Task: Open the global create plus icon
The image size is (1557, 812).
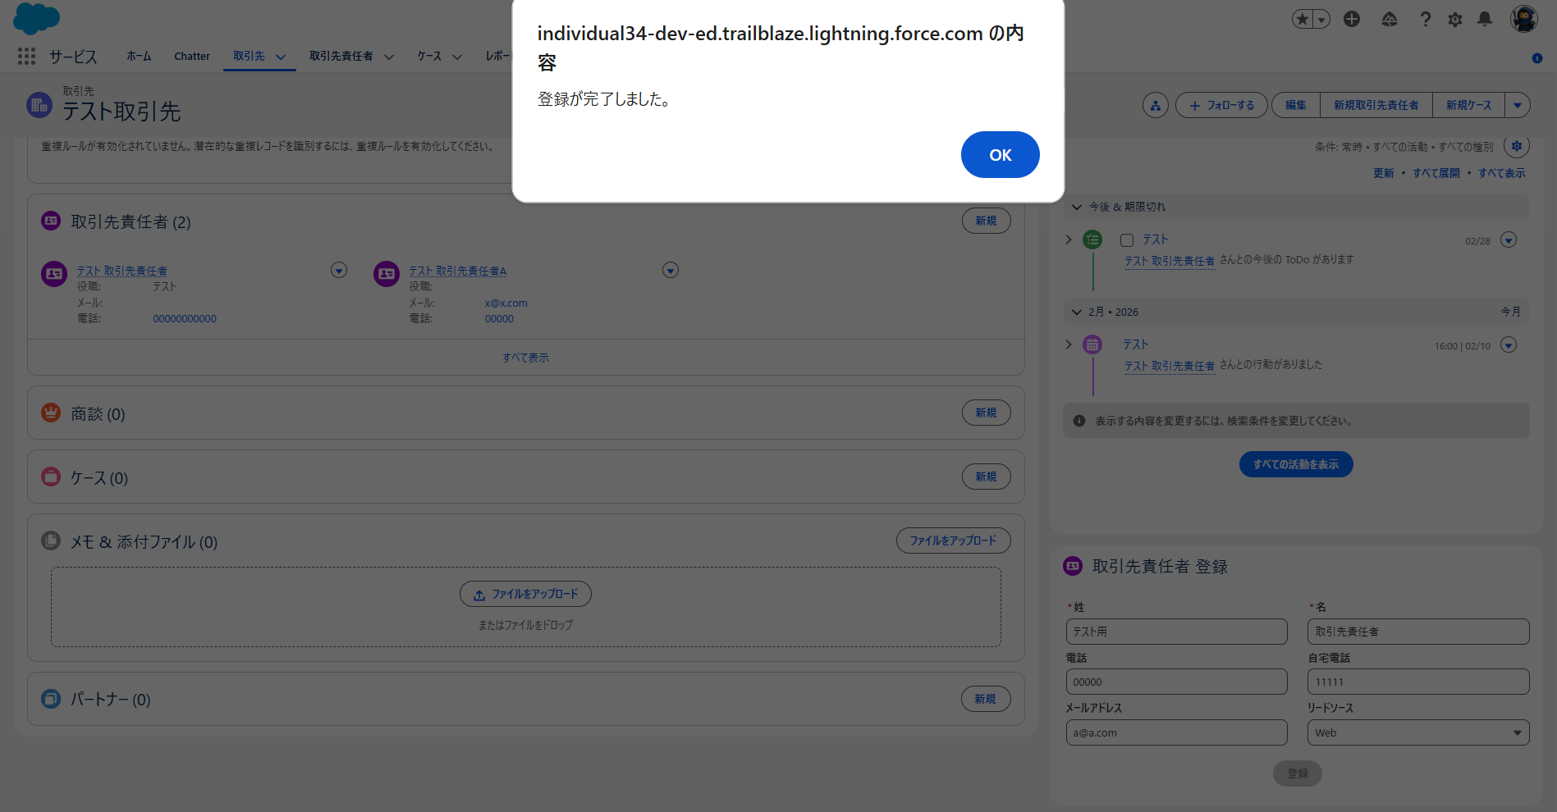Action: (x=1351, y=19)
